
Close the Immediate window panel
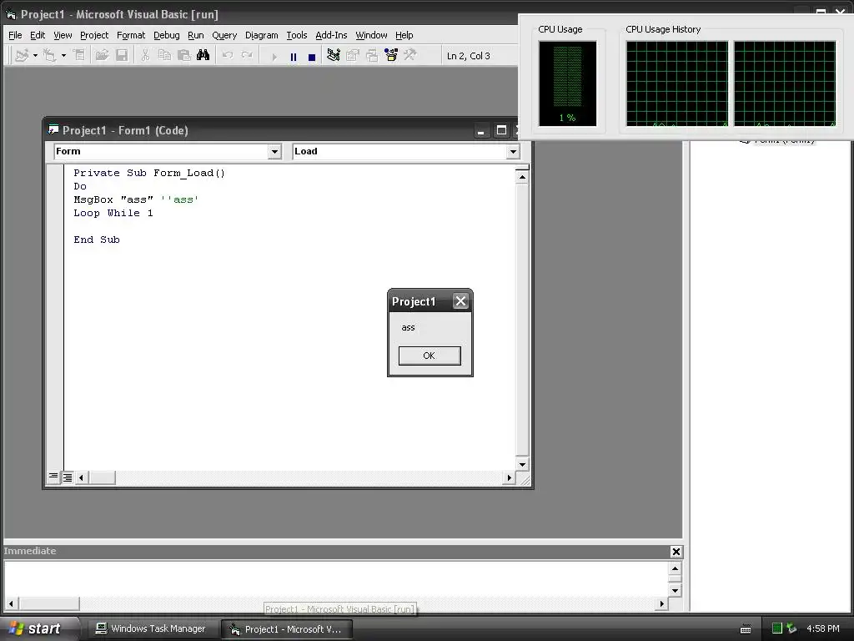[x=676, y=552]
